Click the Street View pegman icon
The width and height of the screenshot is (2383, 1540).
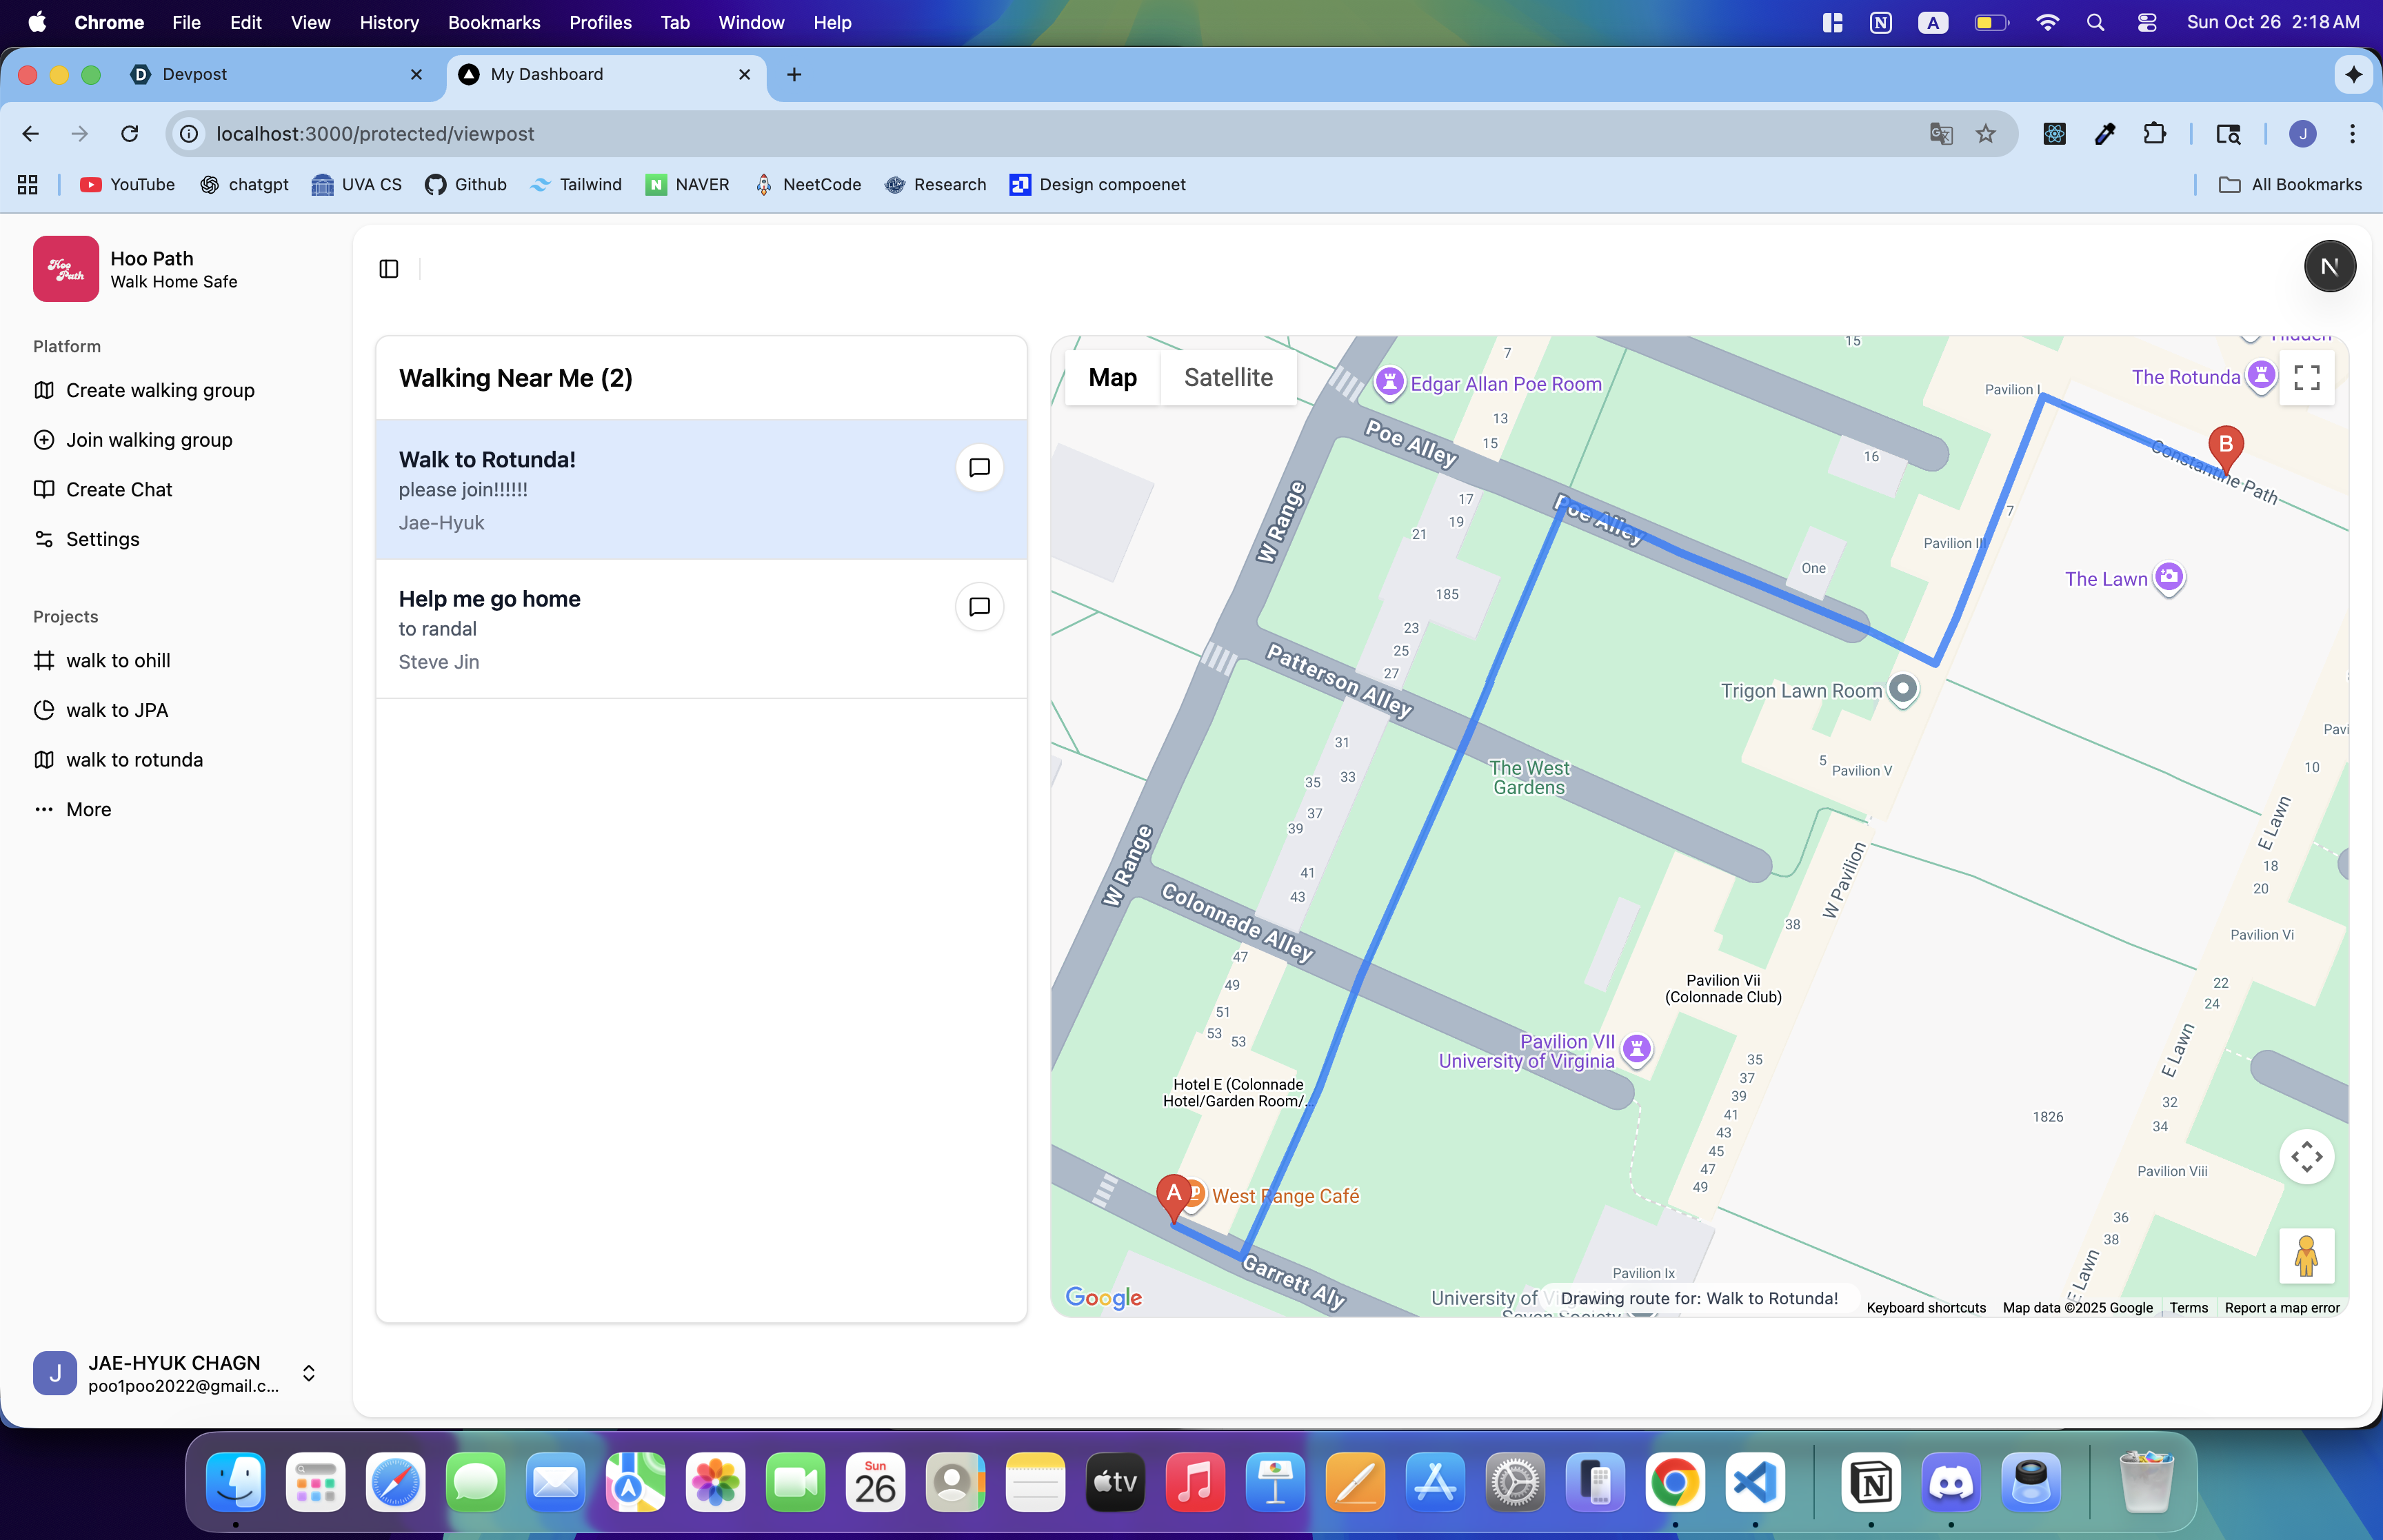pyautogui.click(x=2306, y=1256)
